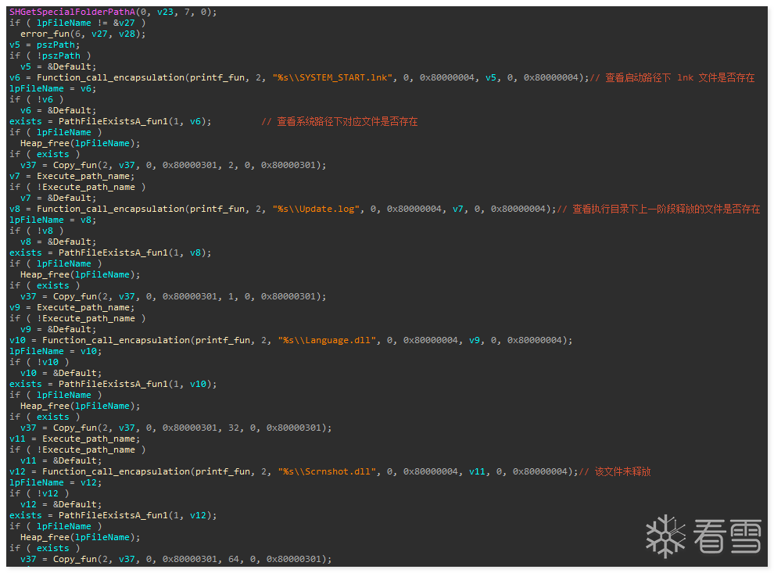
Task: Select the line 'lpFileName = v6;'
Action: click(53, 88)
